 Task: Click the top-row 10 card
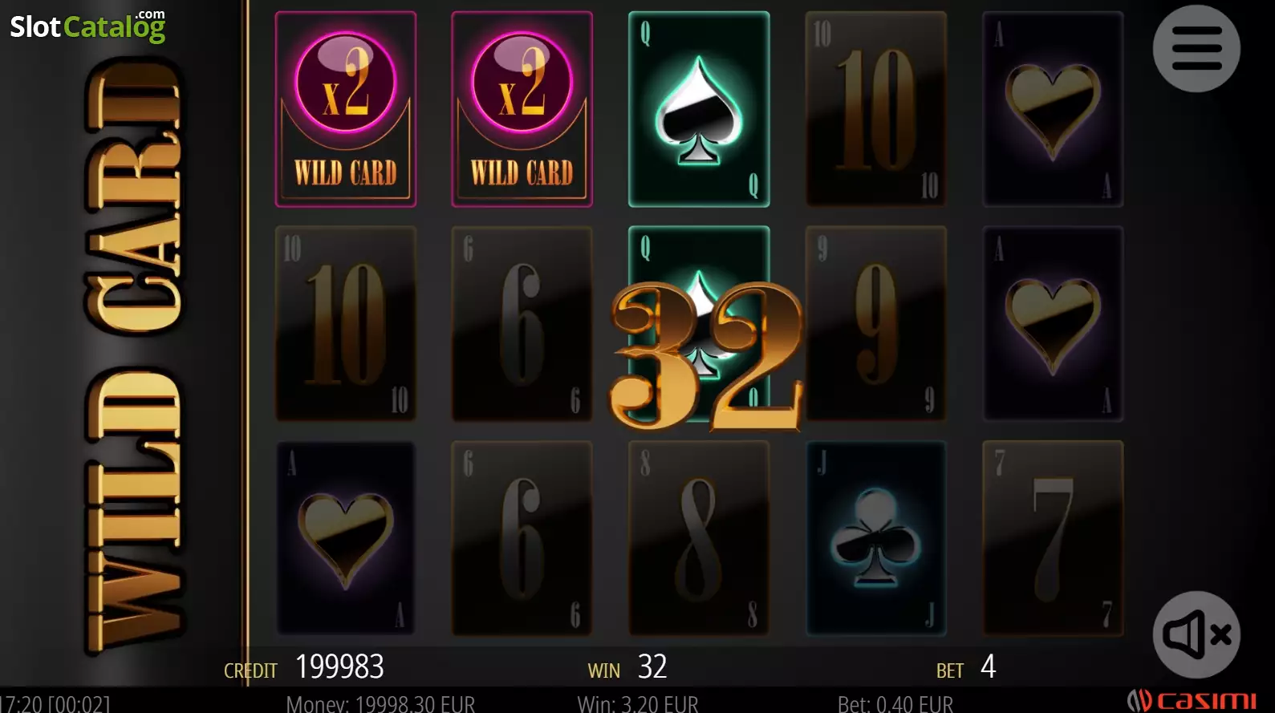pyautogui.click(x=876, y=109)
